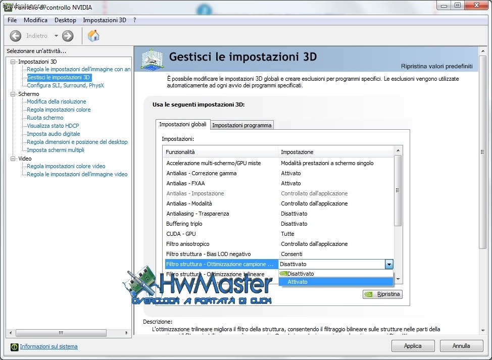Open the Desktop menu
Screen dimensions: 492x360
[x=65, y=20]
